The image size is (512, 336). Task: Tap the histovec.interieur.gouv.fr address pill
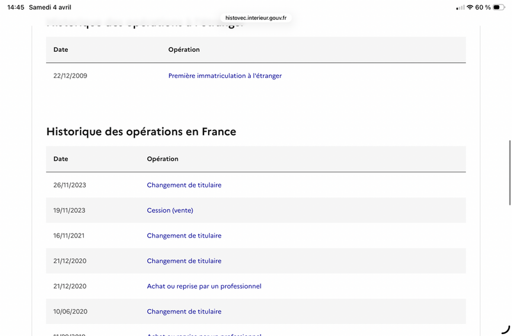point(256,18)
